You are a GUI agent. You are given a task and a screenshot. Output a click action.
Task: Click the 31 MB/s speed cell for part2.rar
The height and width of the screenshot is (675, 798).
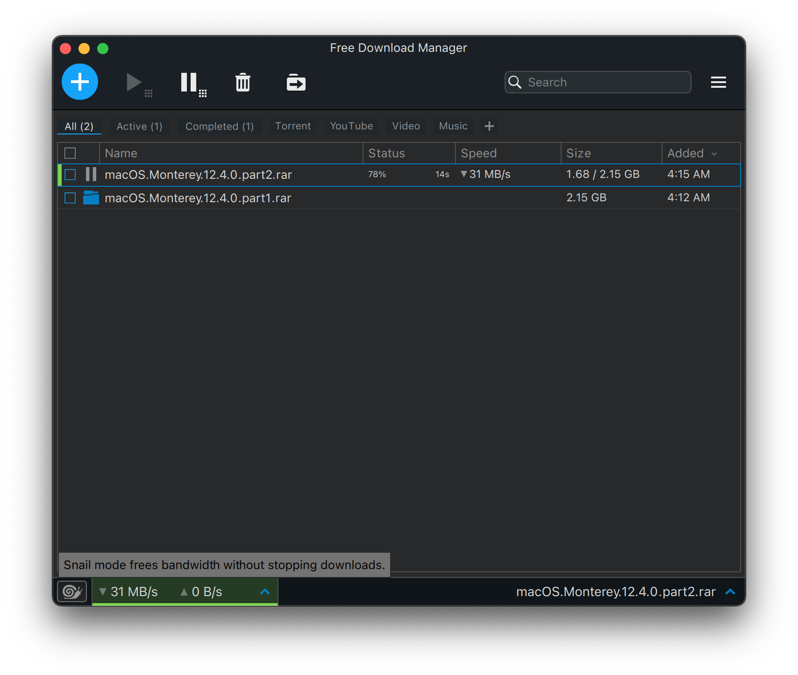485,174
